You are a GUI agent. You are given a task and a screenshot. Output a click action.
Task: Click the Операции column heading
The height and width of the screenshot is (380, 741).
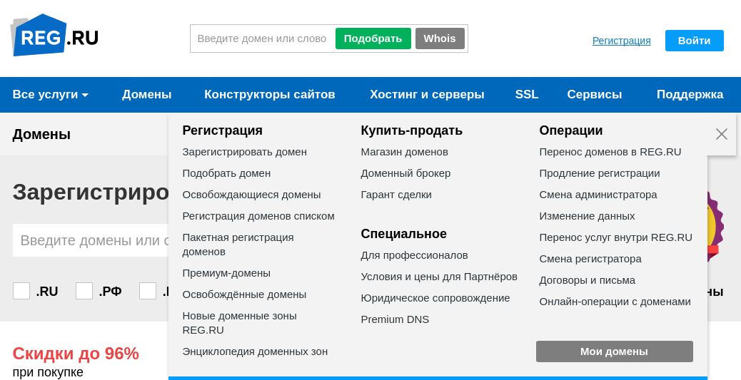point(571,130)
